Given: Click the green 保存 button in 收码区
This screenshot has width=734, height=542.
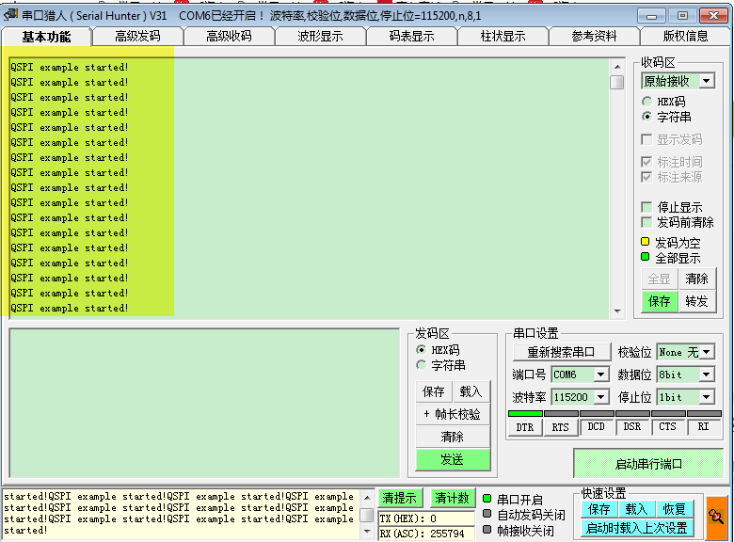Looking at the screenshot, I should click(659, 301).
